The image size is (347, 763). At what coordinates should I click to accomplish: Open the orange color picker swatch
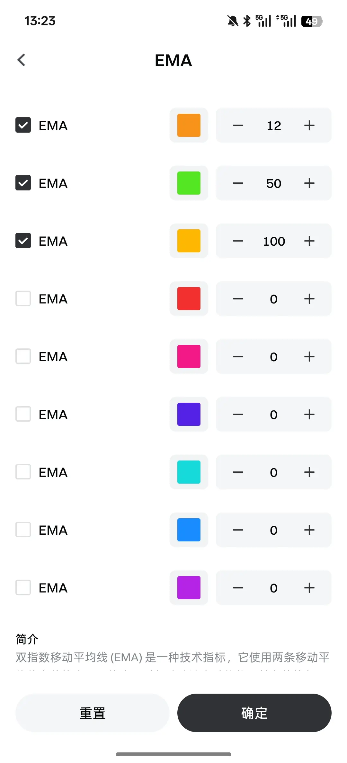(189, 125)
